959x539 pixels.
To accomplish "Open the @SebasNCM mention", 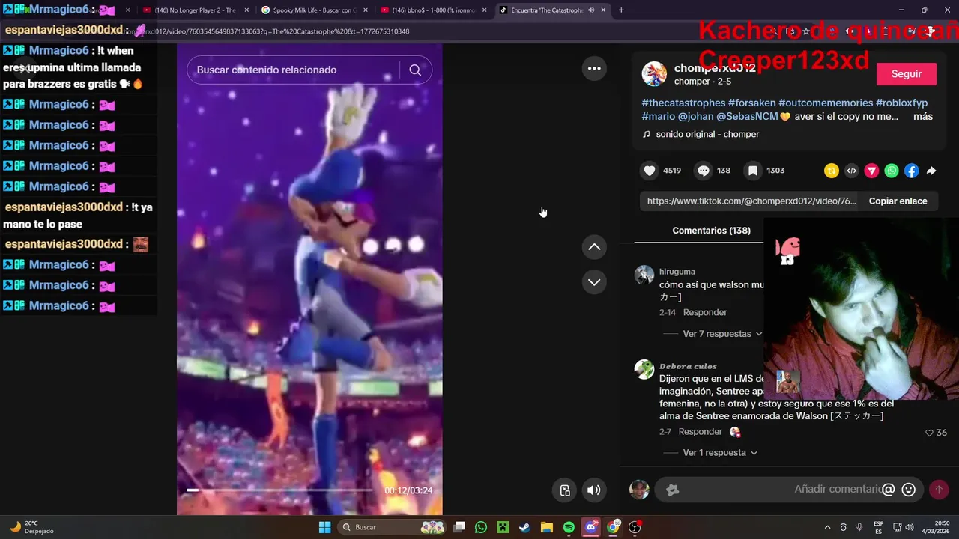I will [x=747, y=117].
